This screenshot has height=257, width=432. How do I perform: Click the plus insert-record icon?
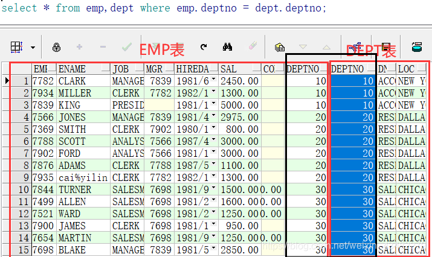pos(79,47)
